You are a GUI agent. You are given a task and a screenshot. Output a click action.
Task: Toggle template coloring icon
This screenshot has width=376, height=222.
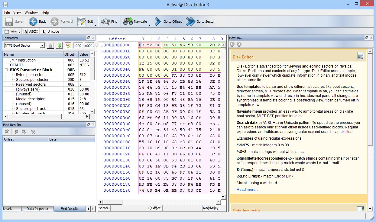click(68, 45)
